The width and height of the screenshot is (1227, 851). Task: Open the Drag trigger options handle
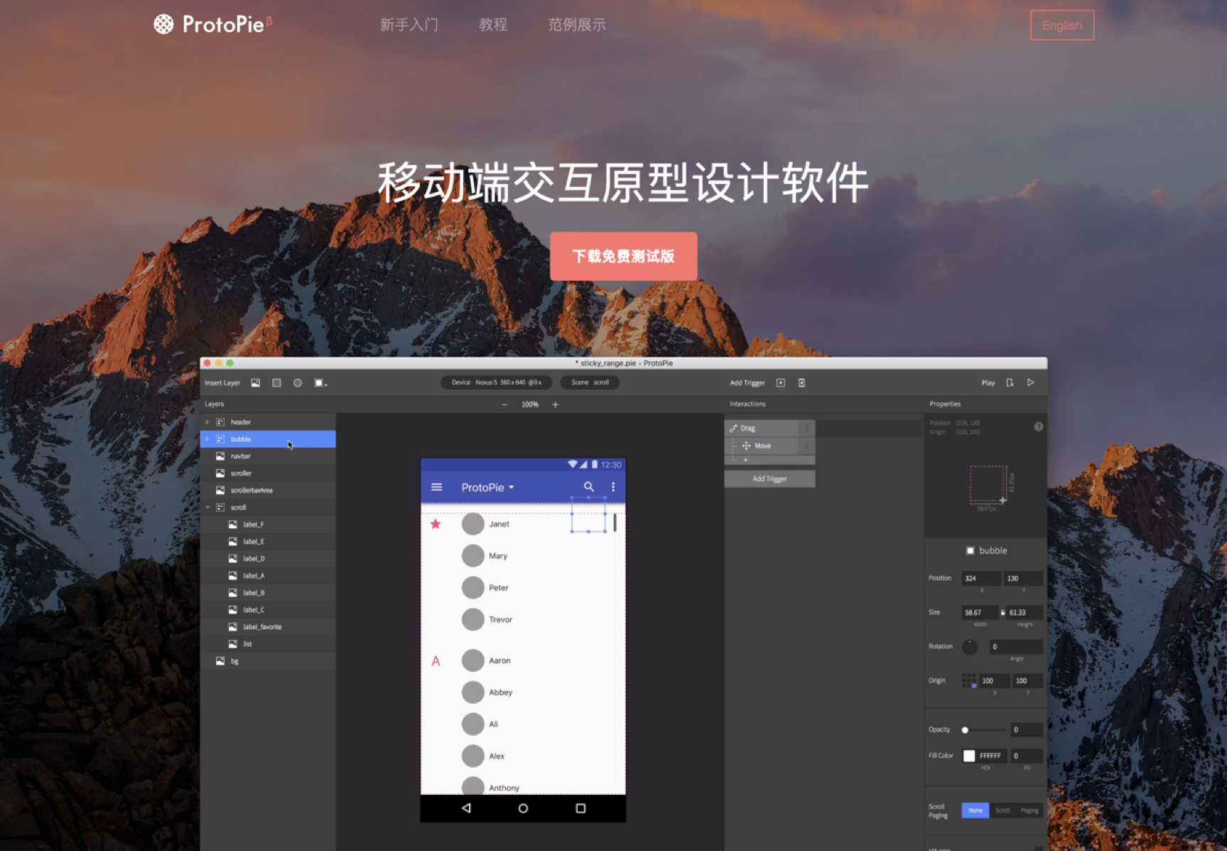tap(807, 429)
